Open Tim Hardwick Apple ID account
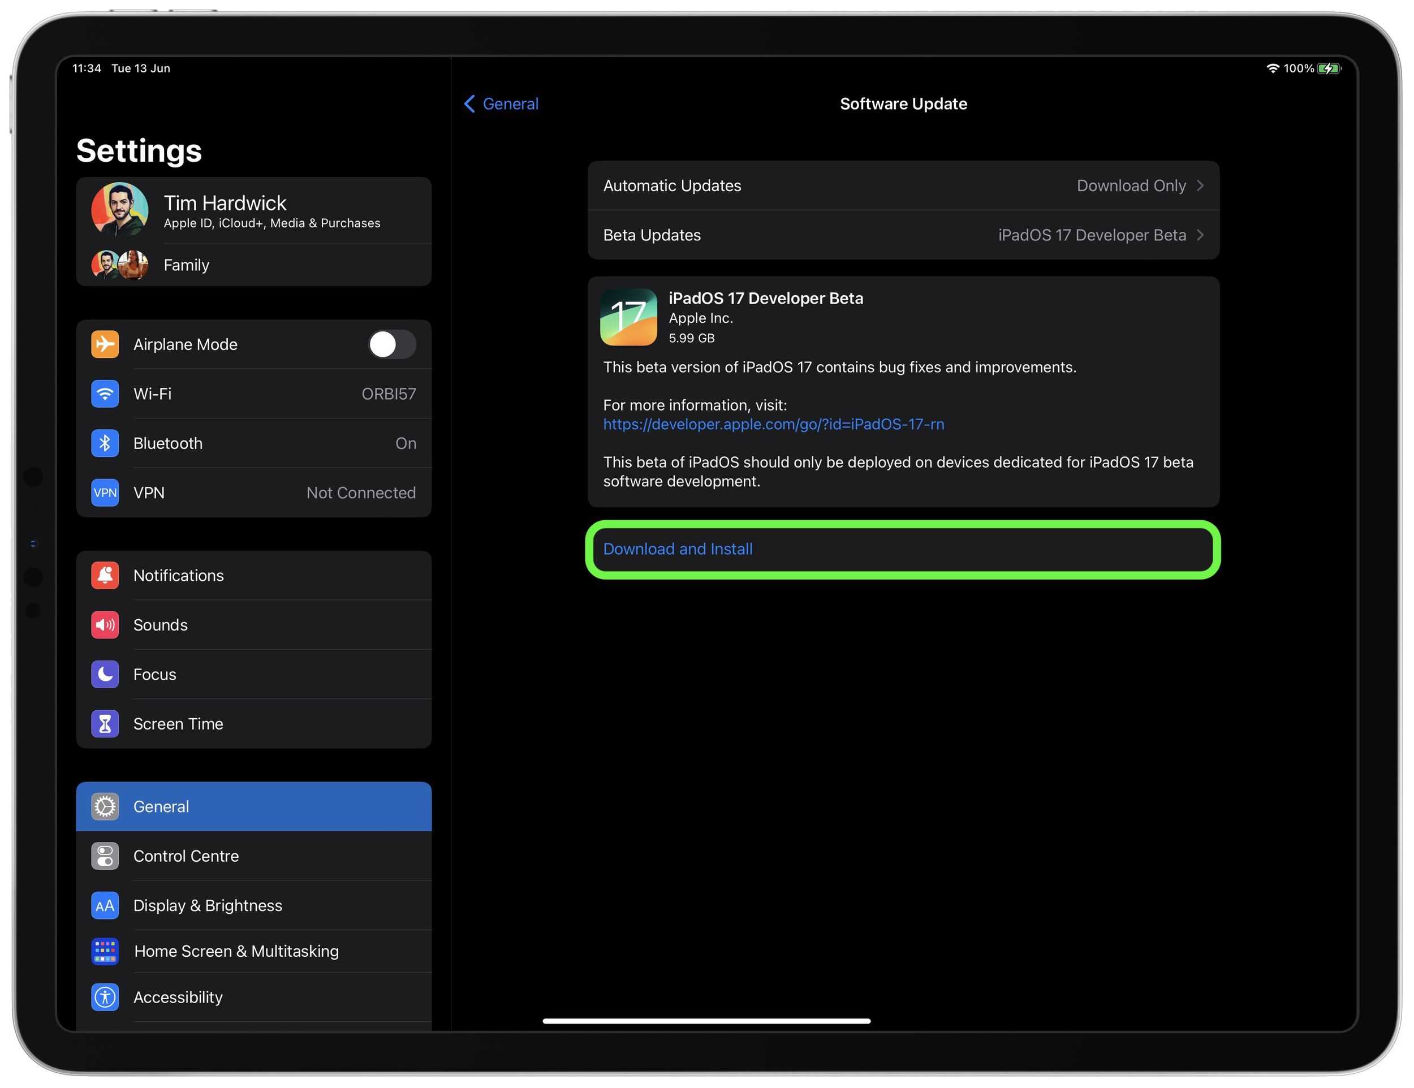This screenshot has height=1088, width=1414. (254, 210)
